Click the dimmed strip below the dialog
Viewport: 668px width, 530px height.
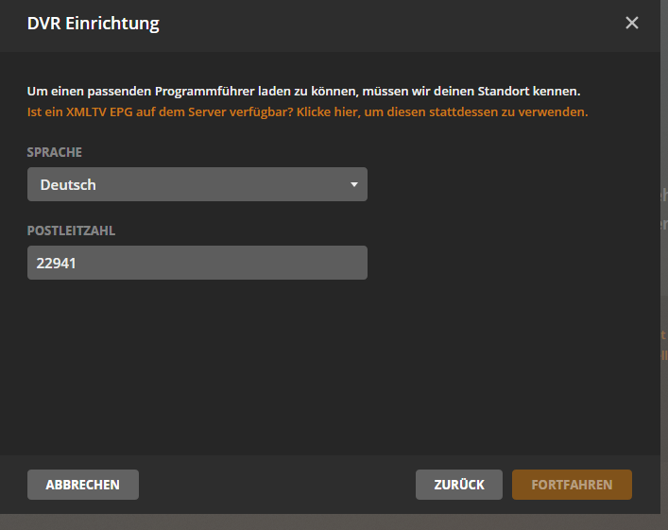click(x=331, y=521)
